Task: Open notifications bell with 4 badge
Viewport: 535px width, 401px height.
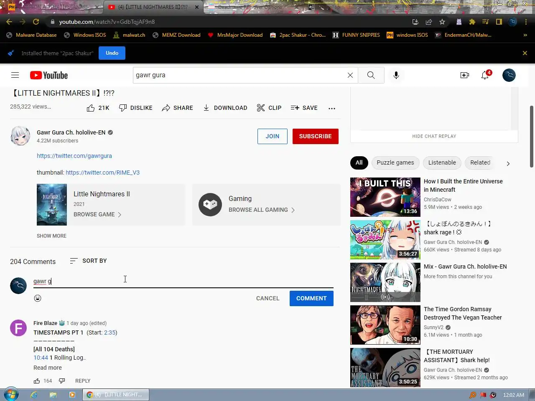Action: (485, 75)
